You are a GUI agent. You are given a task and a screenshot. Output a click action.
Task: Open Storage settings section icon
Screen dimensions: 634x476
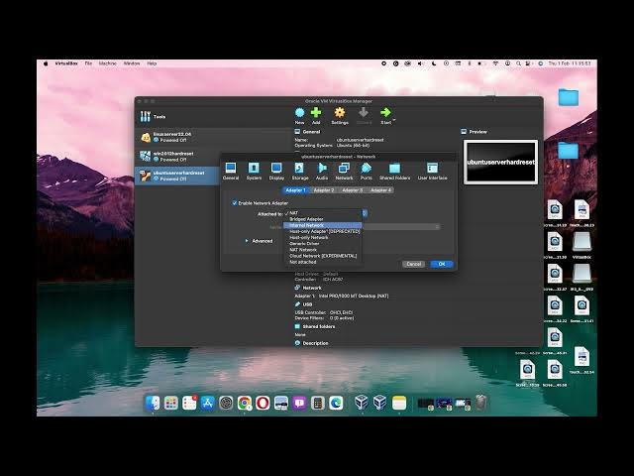pos(299,168)
